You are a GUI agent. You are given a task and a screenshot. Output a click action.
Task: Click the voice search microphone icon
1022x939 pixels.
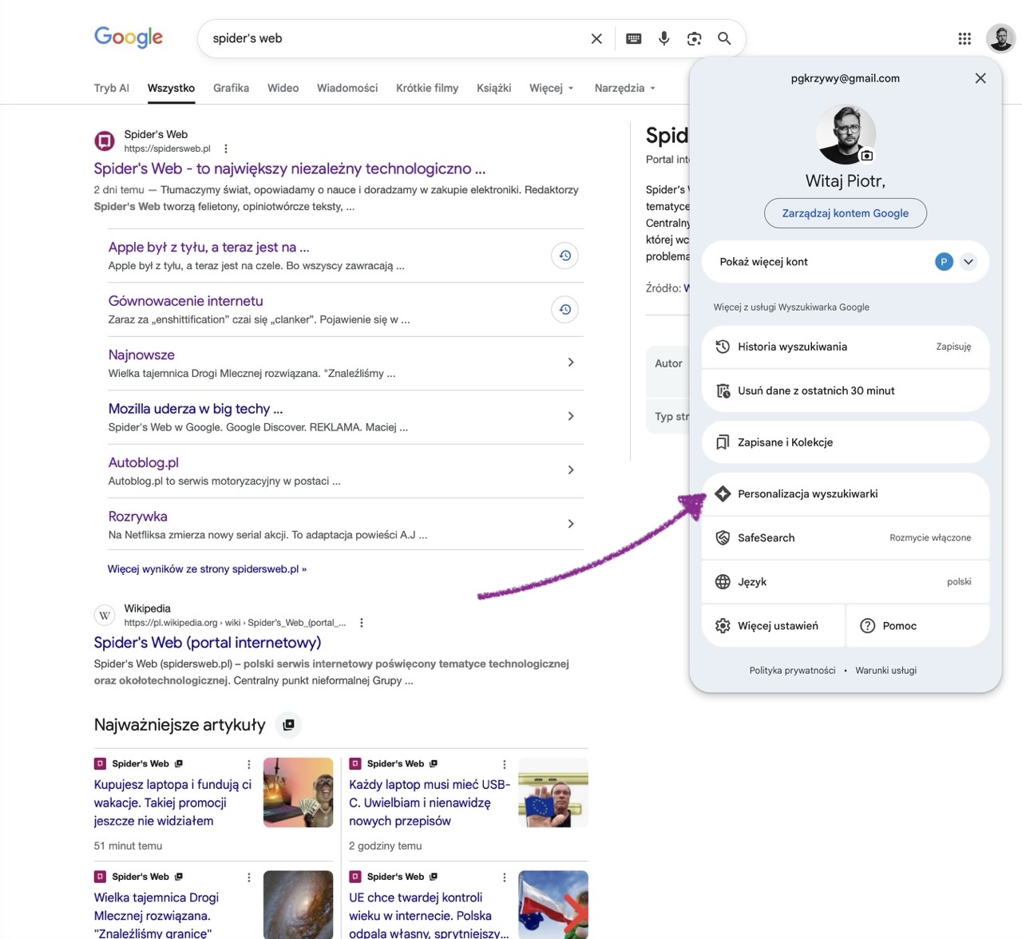664,38
